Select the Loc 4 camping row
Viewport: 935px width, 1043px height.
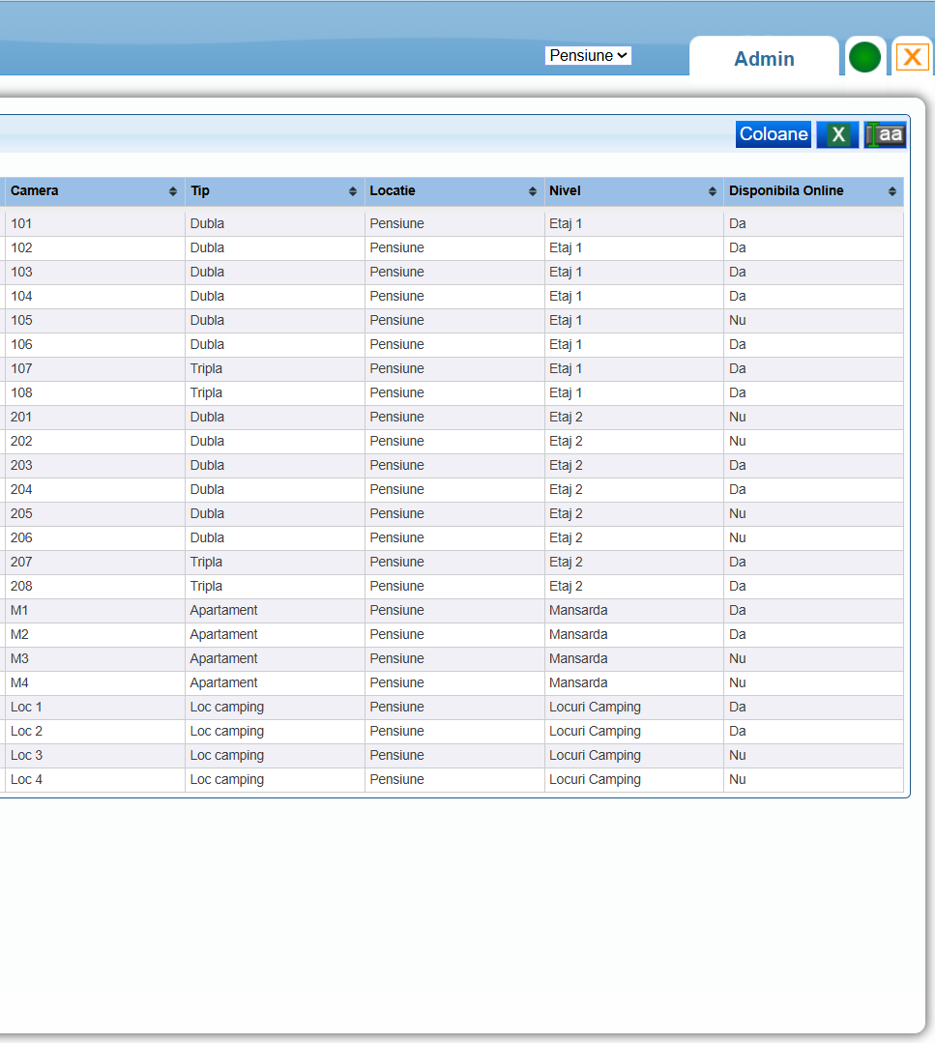pyautogui.click(x=26, y=779)
